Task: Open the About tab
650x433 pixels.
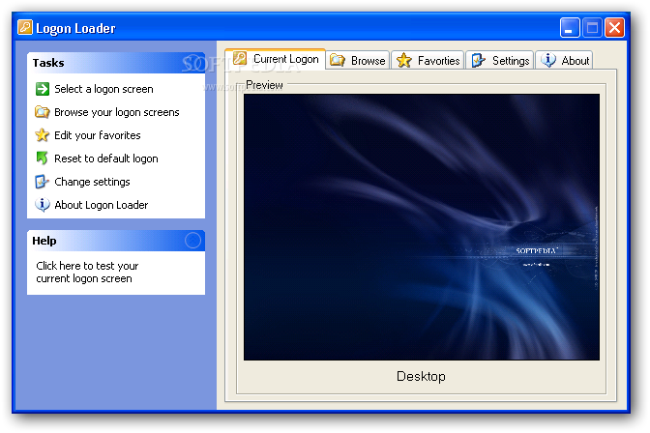Action: [x=564, y=61]
